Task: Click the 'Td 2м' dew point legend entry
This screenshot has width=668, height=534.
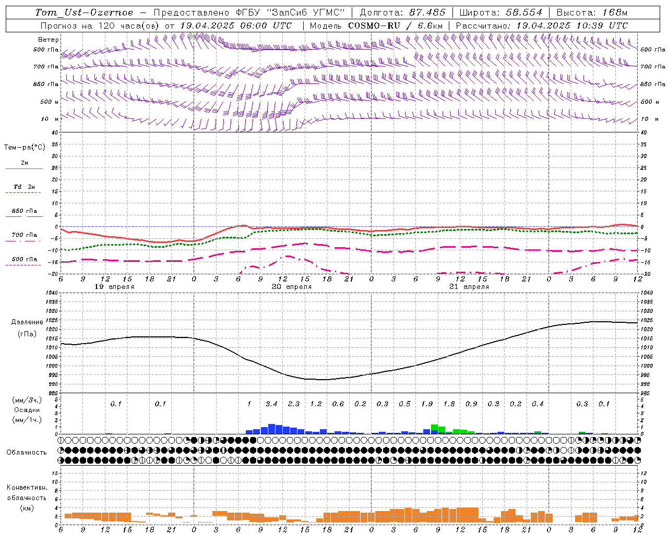Action: click(x=24, y=187)
